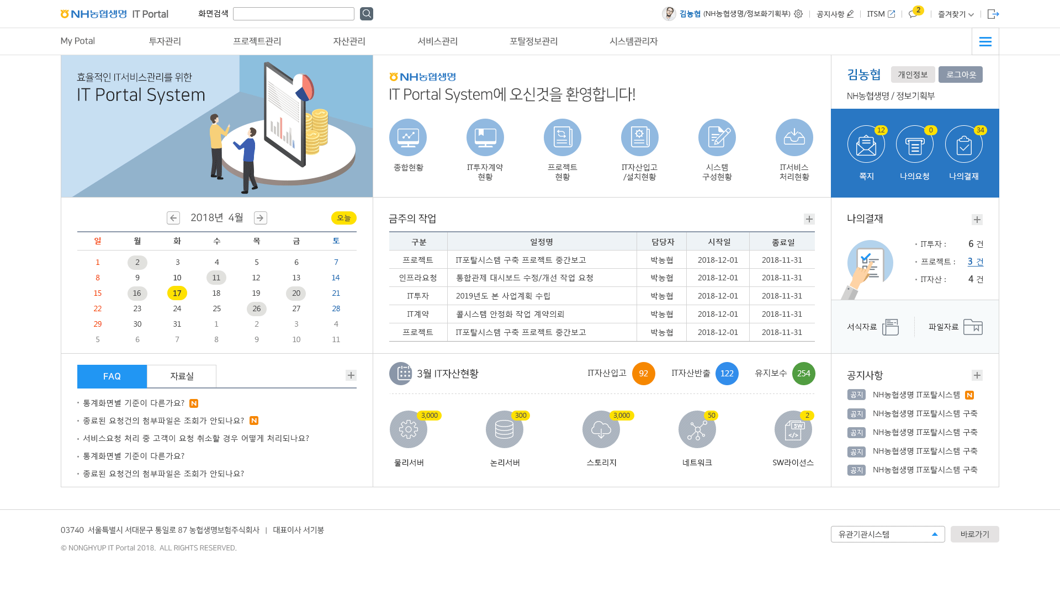This screenshot has height=596, width=1060.
Task: Focus the 화면검색 search field
Action: pos(294,14)
